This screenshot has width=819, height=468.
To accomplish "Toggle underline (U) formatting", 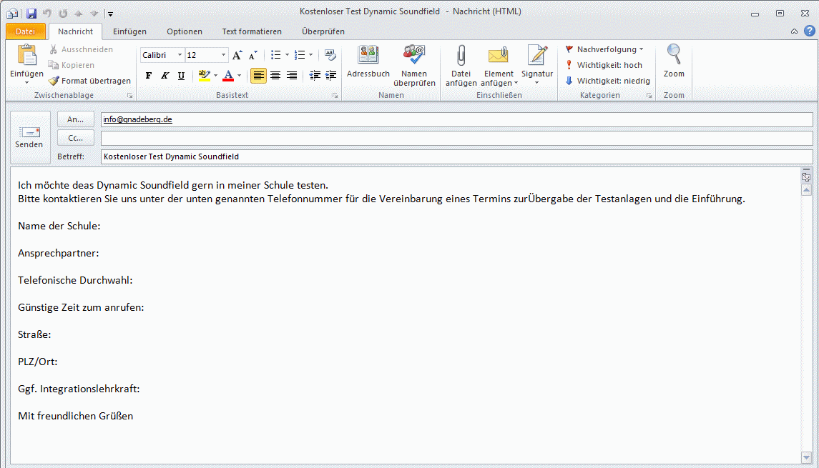I will (x=181, y=76).
